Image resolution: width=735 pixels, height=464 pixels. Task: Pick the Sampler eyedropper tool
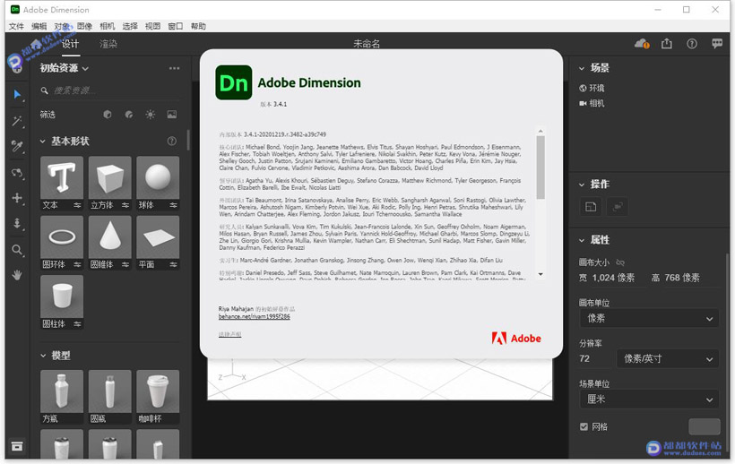click(17, 147)
